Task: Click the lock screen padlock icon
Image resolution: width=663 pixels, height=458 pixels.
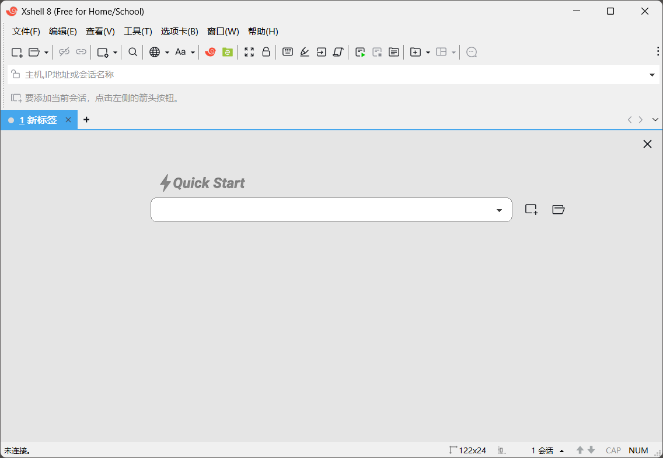Action: 266,52
